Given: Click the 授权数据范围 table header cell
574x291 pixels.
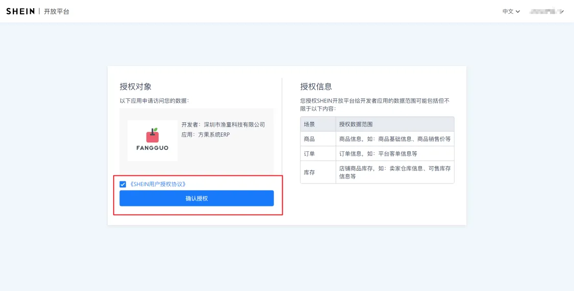Looking at the screenshot, I should [395, 124].
